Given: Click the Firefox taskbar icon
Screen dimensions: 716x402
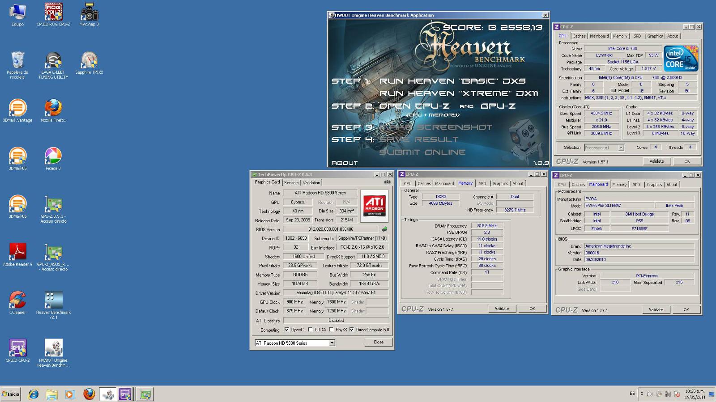Looking at the screenshot, I should pos(89,394).
